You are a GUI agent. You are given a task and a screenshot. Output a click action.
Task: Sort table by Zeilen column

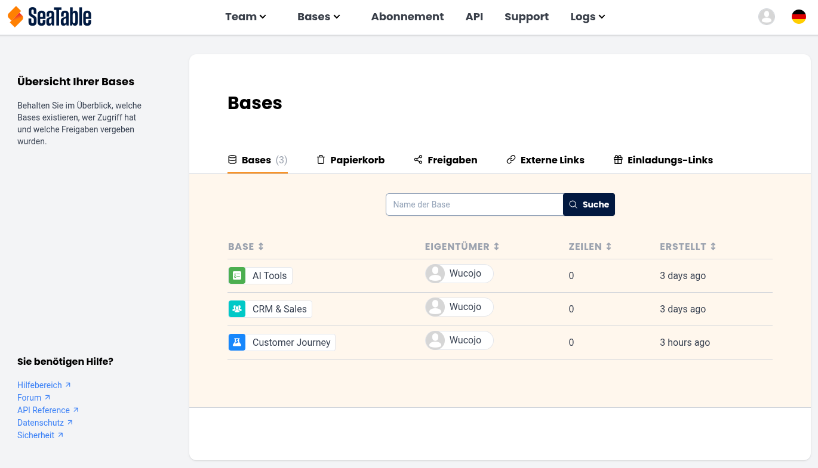click(x=608, y=247)
